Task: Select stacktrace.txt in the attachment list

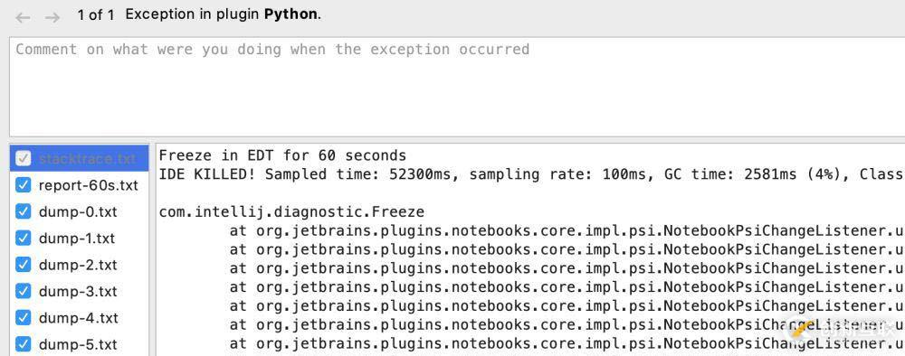Action: point(87,158)
